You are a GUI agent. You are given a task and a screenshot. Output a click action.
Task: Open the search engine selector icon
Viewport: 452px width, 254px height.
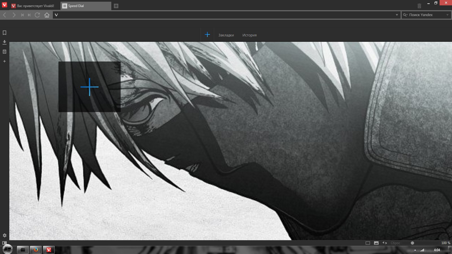[x=405, y=15]
